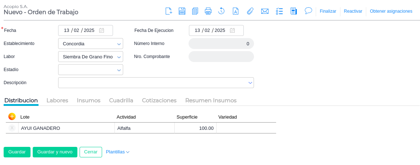
Task: Add a new Lote row with plus icon
Action: [x=12, y=116]
